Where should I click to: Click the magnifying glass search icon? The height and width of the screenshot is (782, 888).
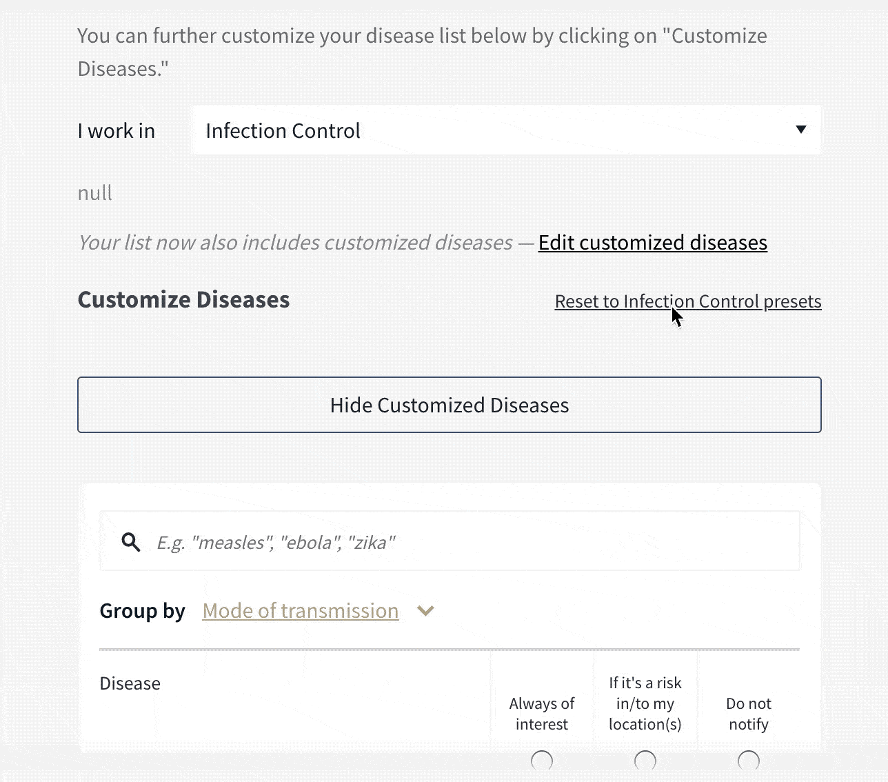pos(131,542)
